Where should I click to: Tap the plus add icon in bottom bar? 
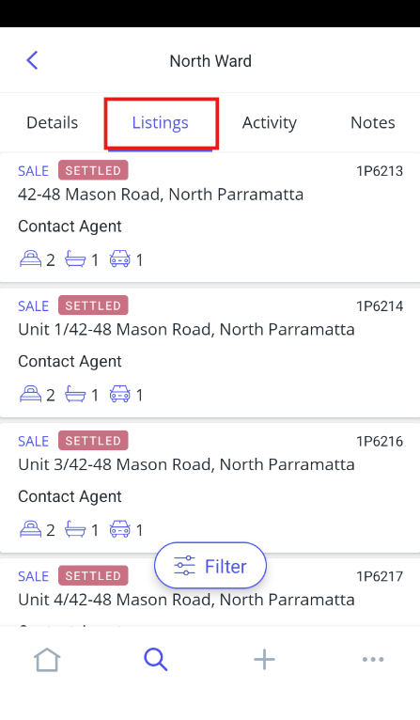264,660
